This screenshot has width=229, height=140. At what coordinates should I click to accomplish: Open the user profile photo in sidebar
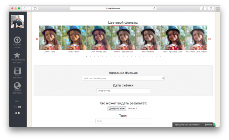click(x=17, y=21)
